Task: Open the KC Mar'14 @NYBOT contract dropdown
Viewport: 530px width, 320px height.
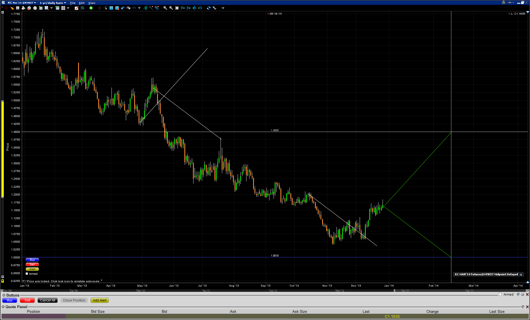Action: (22, 3)
